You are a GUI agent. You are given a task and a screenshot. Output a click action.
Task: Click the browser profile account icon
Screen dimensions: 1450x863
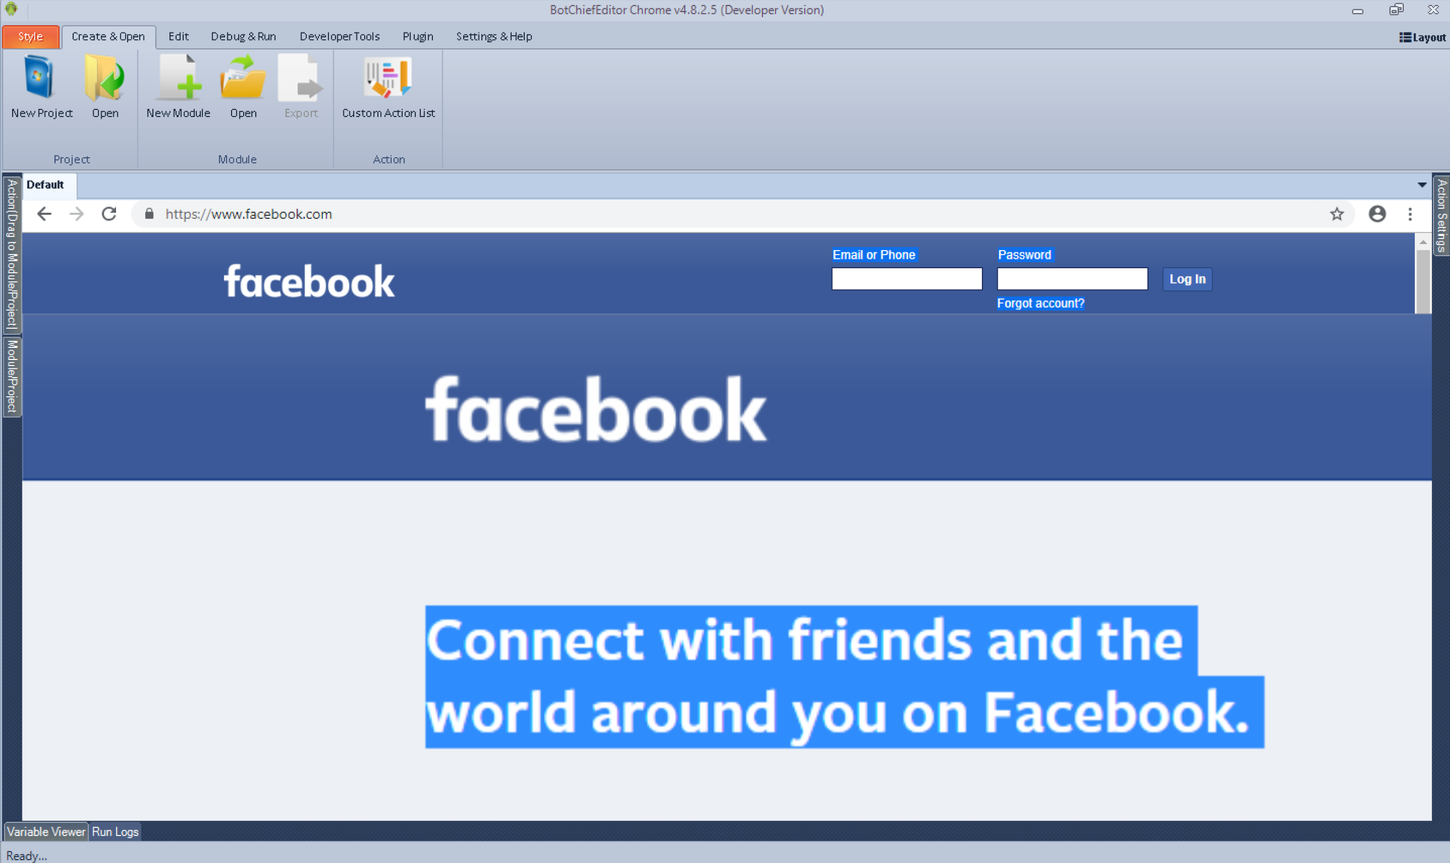(1377, 214)
